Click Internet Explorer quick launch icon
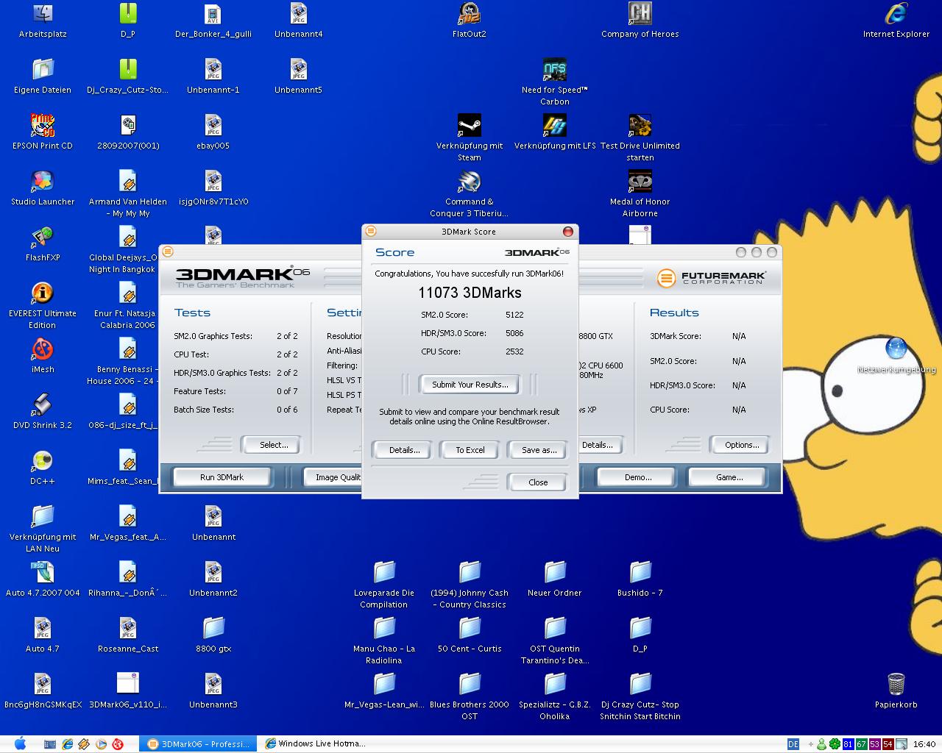The image size is (942, 753). click(x=67, y=744)
